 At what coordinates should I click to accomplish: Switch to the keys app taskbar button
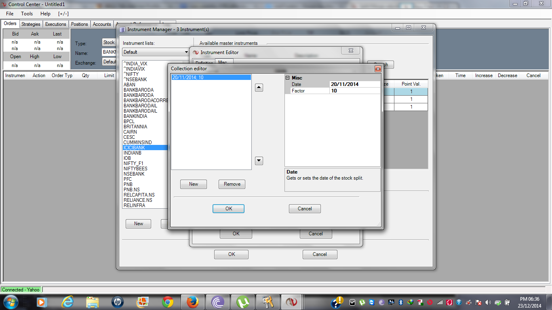pos(268,302)
